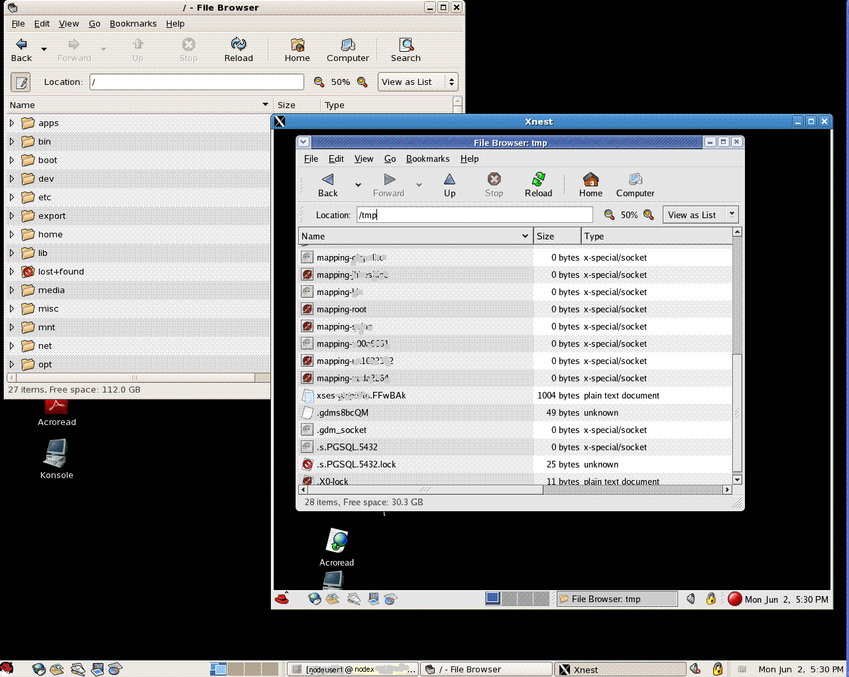Go Up in the tmp File Browser
This screenshot has height=677, width=849.
tap(449, 184)
